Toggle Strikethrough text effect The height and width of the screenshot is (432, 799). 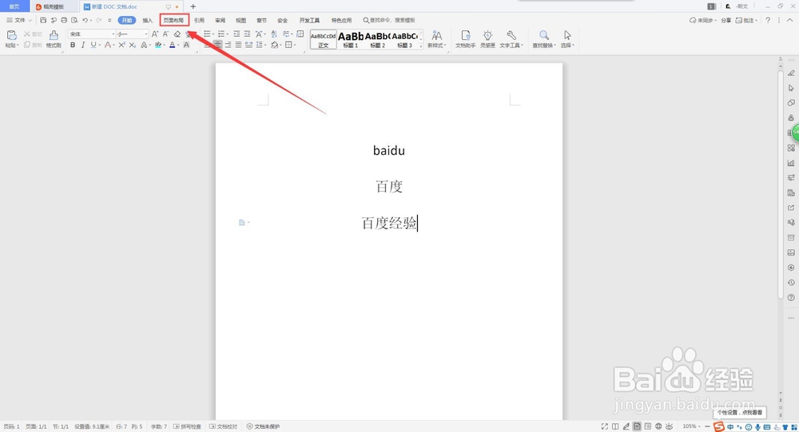(x=108, y=45)
